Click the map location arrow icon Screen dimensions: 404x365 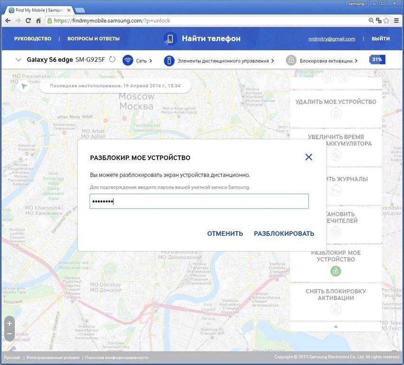tap(23, 86)
